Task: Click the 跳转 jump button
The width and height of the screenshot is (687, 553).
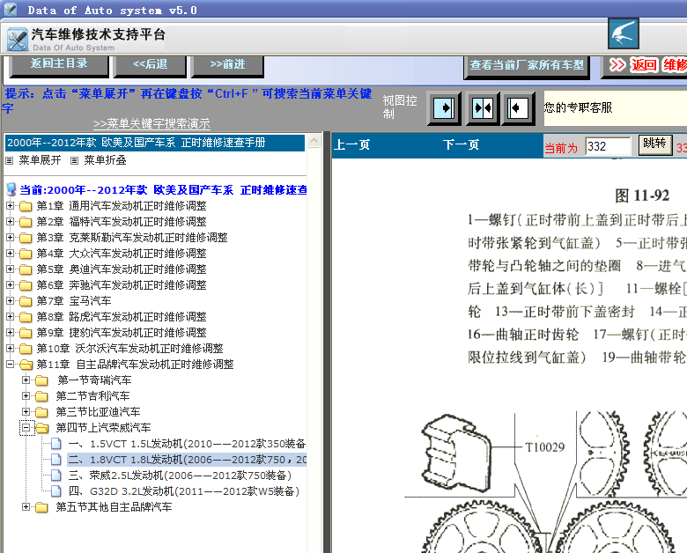Action: 654,144
